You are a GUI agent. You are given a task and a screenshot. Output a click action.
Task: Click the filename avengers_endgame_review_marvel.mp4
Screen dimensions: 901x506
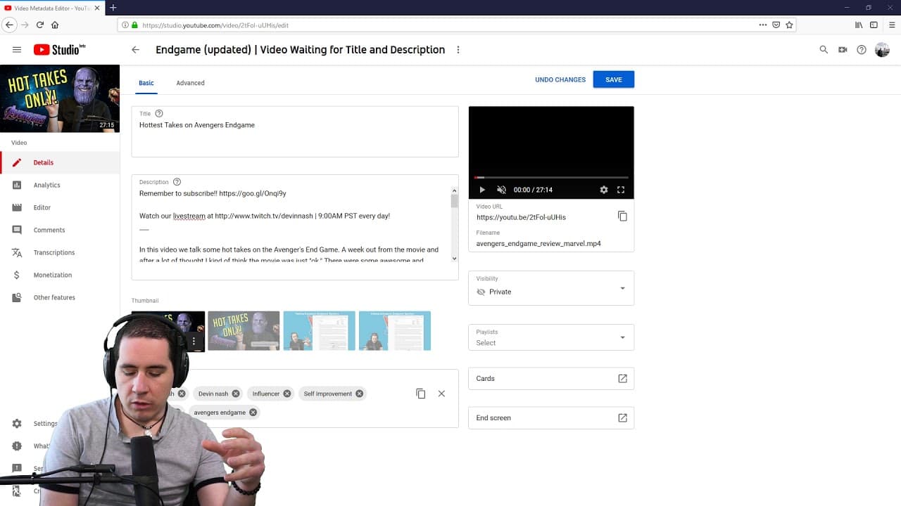538,244
